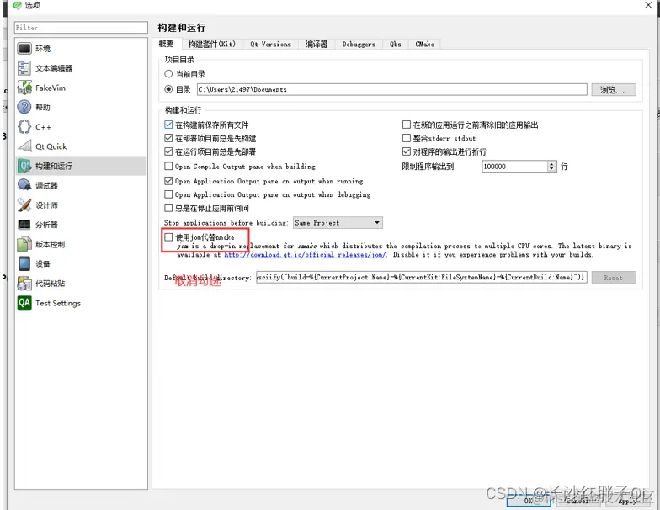Select the Qt Quick list label
This screenshot has width=660, height=510.
pos(51,146)
